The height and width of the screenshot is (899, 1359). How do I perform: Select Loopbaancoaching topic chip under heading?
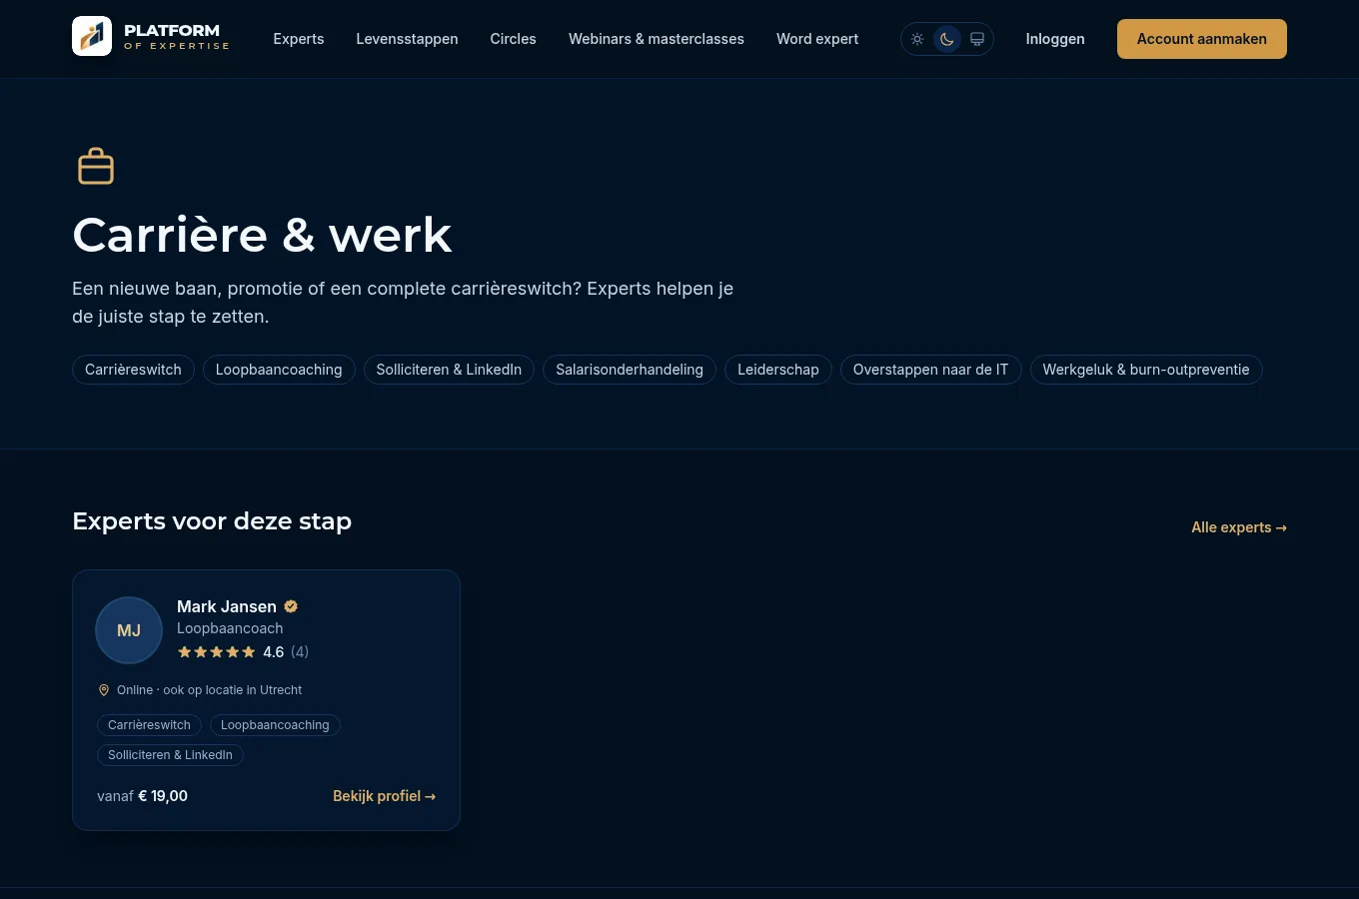tap(279, 370)
